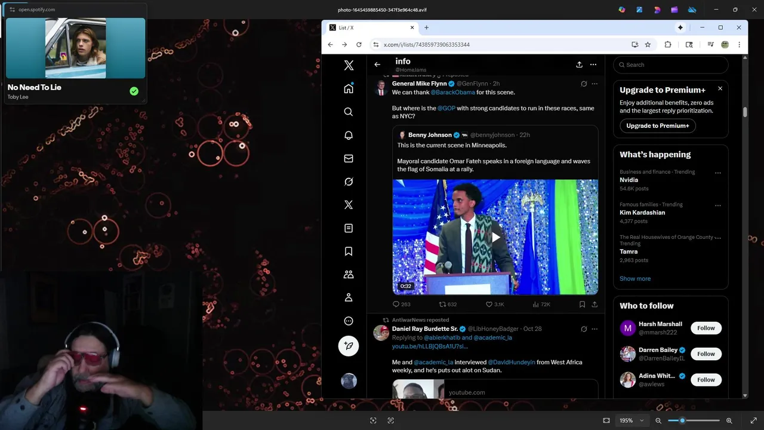Dismiss the Upgrade to Premium+ card
Screen dimensions: 764x430
tap(720, 88)
